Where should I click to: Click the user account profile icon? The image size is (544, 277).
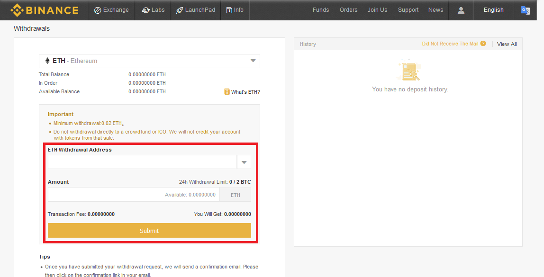[x=461, y=10]
